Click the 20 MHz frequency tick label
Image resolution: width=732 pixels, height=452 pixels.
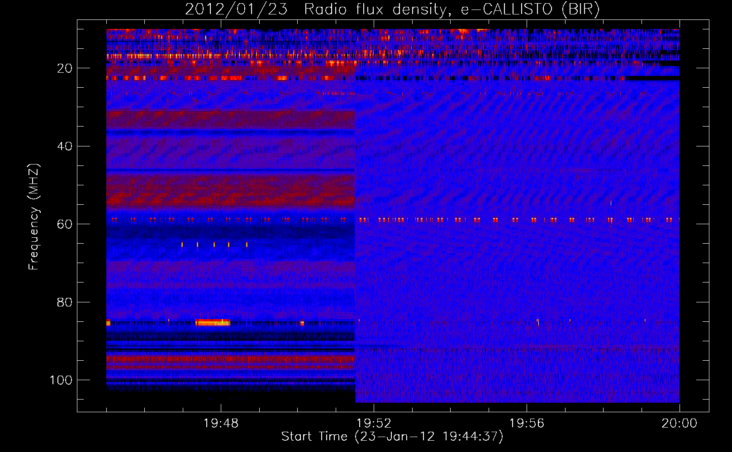tap(65, 68)
